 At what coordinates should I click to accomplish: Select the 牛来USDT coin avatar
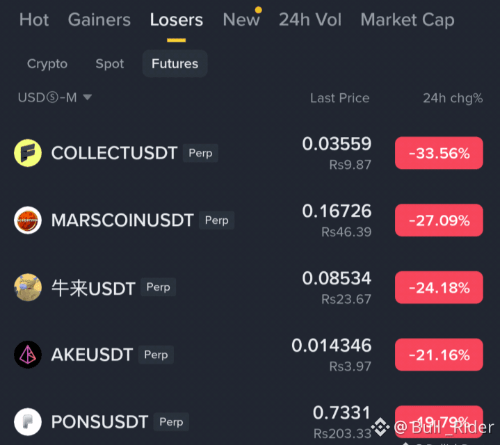click(28, 287)
